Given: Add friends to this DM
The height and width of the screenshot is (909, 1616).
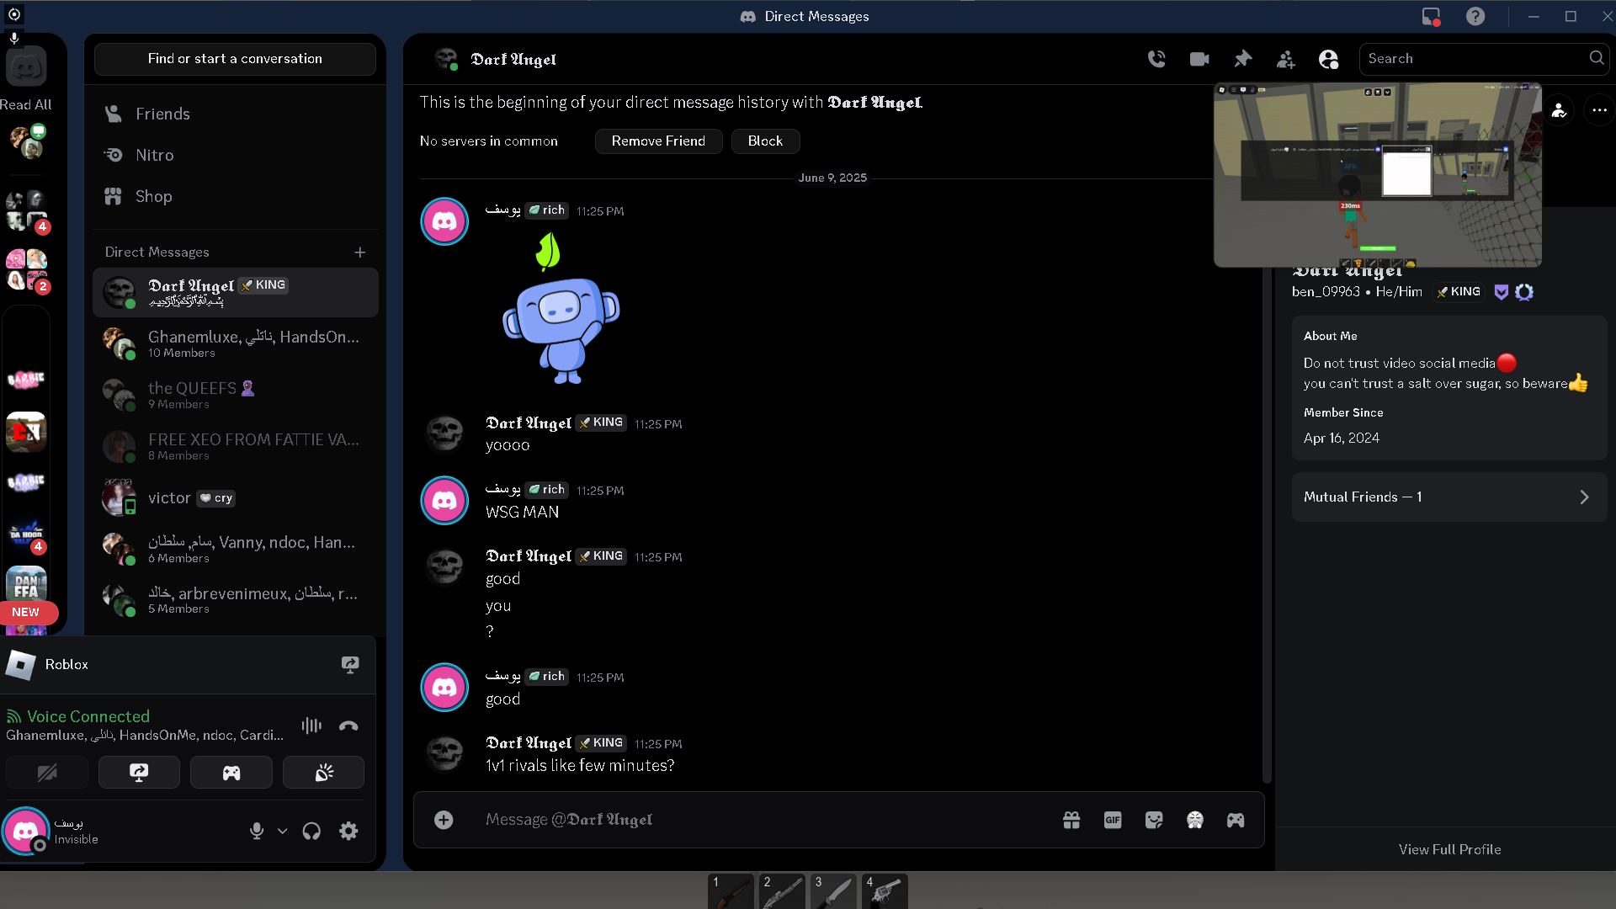Looking at the screenshot, I should 1285,59.
